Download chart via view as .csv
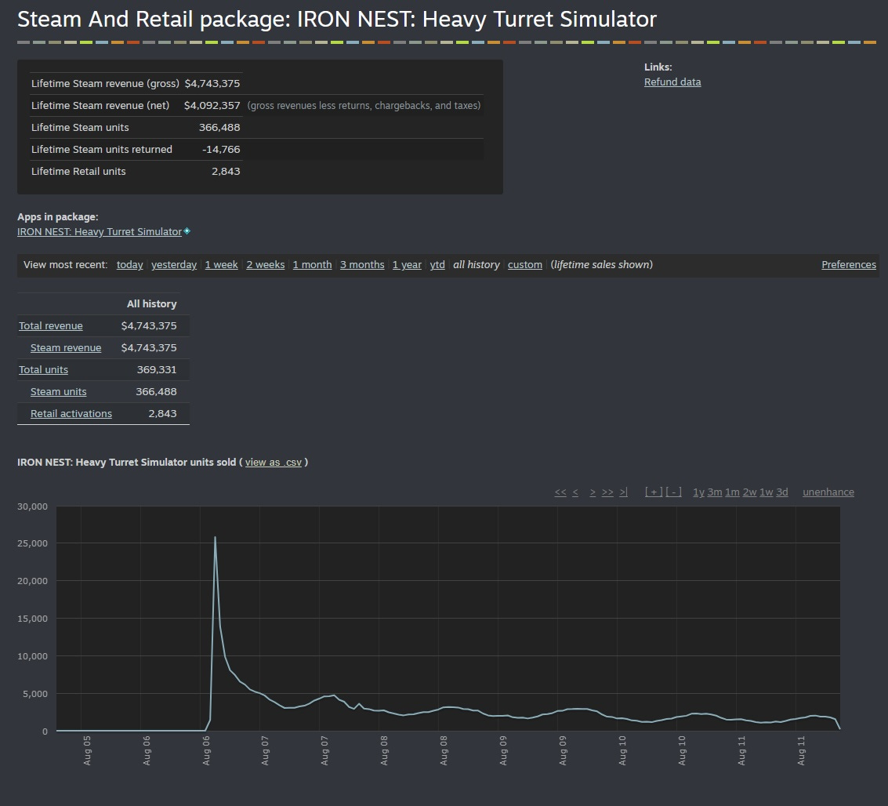The height and width of the screenshot is (806, 888). (x=273, y=462)
